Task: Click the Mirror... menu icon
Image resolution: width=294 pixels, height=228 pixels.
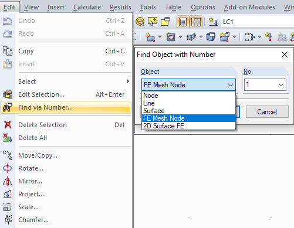Action: (8, 181)
